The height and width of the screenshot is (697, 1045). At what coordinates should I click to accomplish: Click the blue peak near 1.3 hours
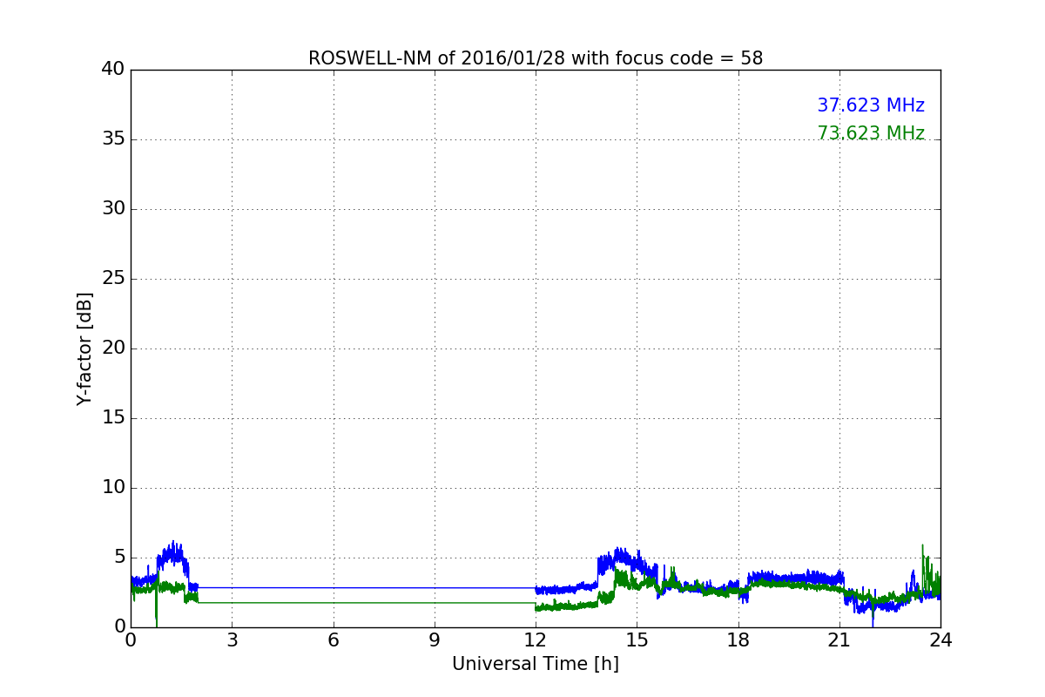(173, 552)
